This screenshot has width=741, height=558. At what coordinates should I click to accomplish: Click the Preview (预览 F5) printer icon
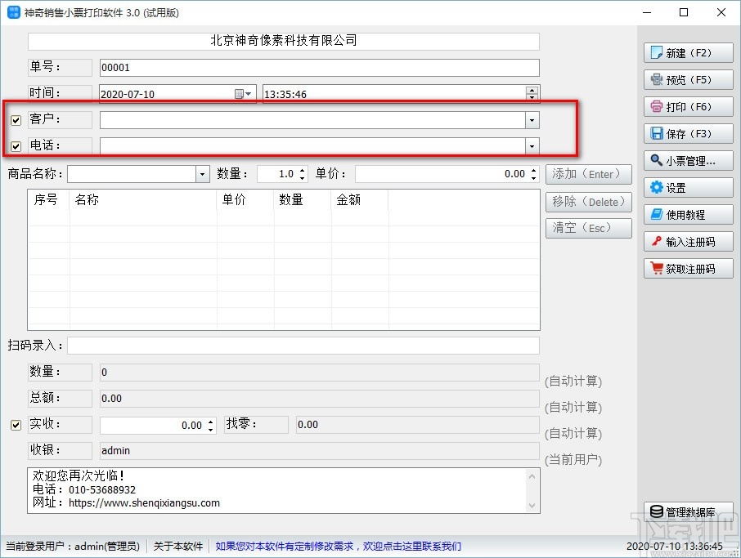pos(657,79)
